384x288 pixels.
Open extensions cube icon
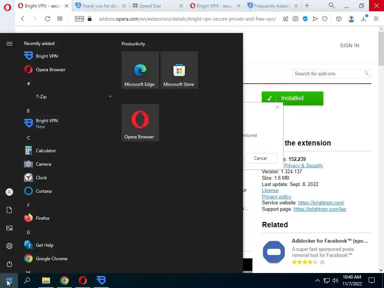tap(339, 19)
